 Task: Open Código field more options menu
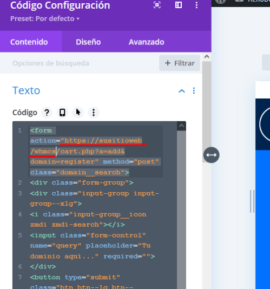click(x=94, y=113)
